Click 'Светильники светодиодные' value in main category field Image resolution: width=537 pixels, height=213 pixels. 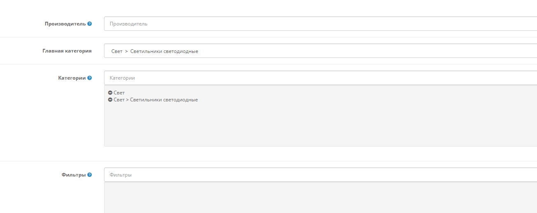(x=164, y=51)
